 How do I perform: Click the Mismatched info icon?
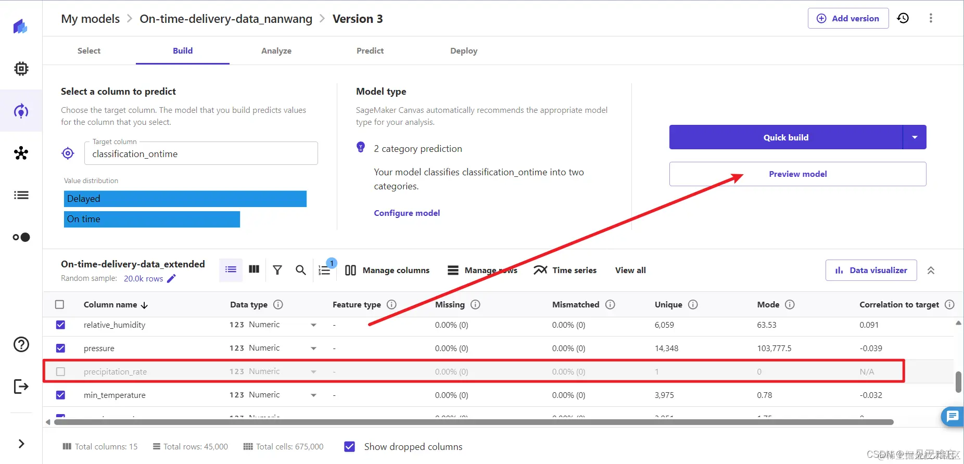[610, 304]
